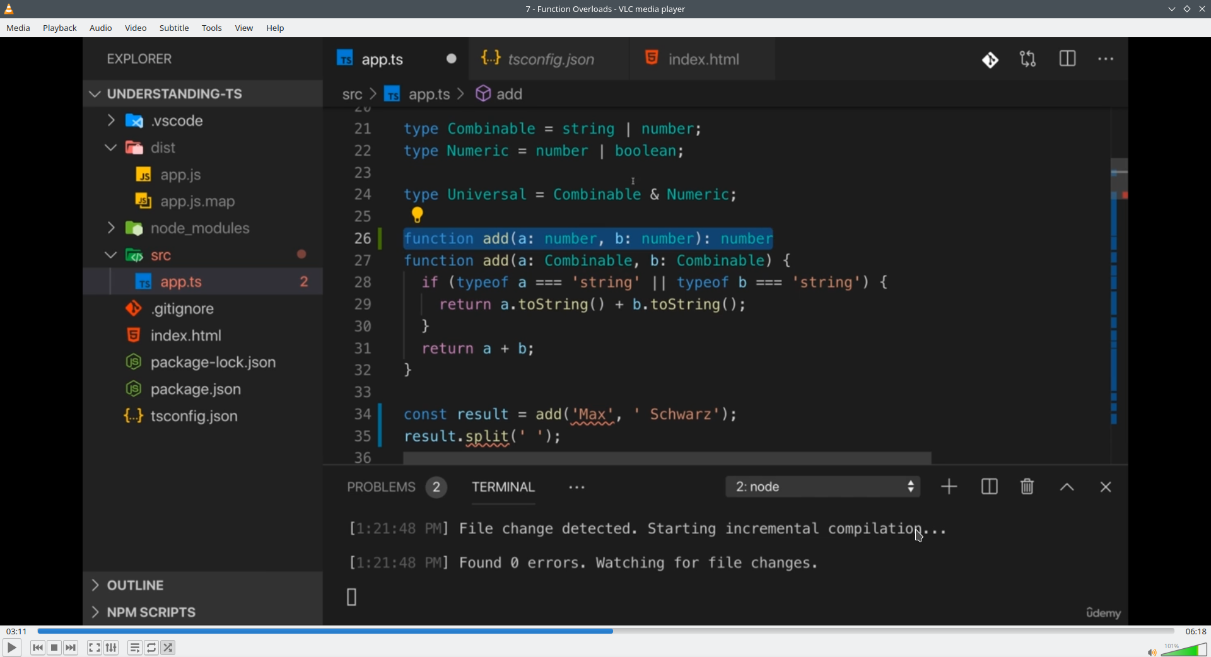Stop playback button
The width and height of the screenshot is (1211, 657).
pyautogui.click(x=54, y=648)
